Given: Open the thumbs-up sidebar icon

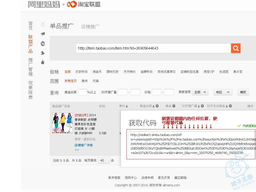Looking at the screenshot, I should [42, 62].
